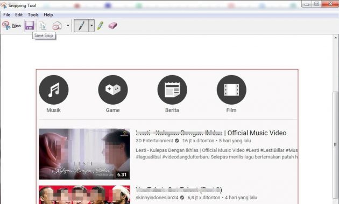Click the Kulepas Dengan Ikhlas video thumbnail
The width and height of the screenshot is (339, 204).
click(84, 154)
